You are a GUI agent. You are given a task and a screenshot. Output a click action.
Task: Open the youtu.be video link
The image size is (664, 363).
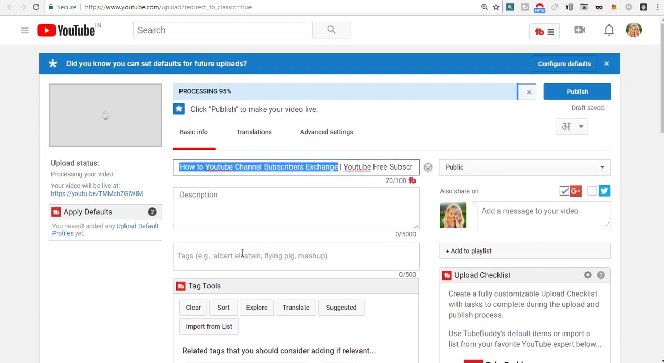[x=96, y=193]
